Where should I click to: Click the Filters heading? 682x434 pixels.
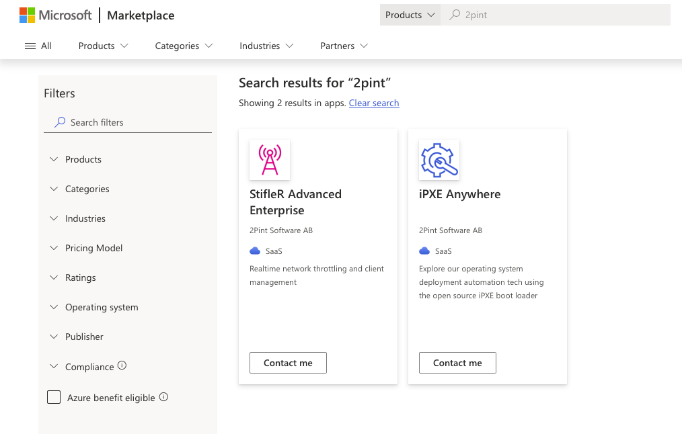click(x=60, y=93)
